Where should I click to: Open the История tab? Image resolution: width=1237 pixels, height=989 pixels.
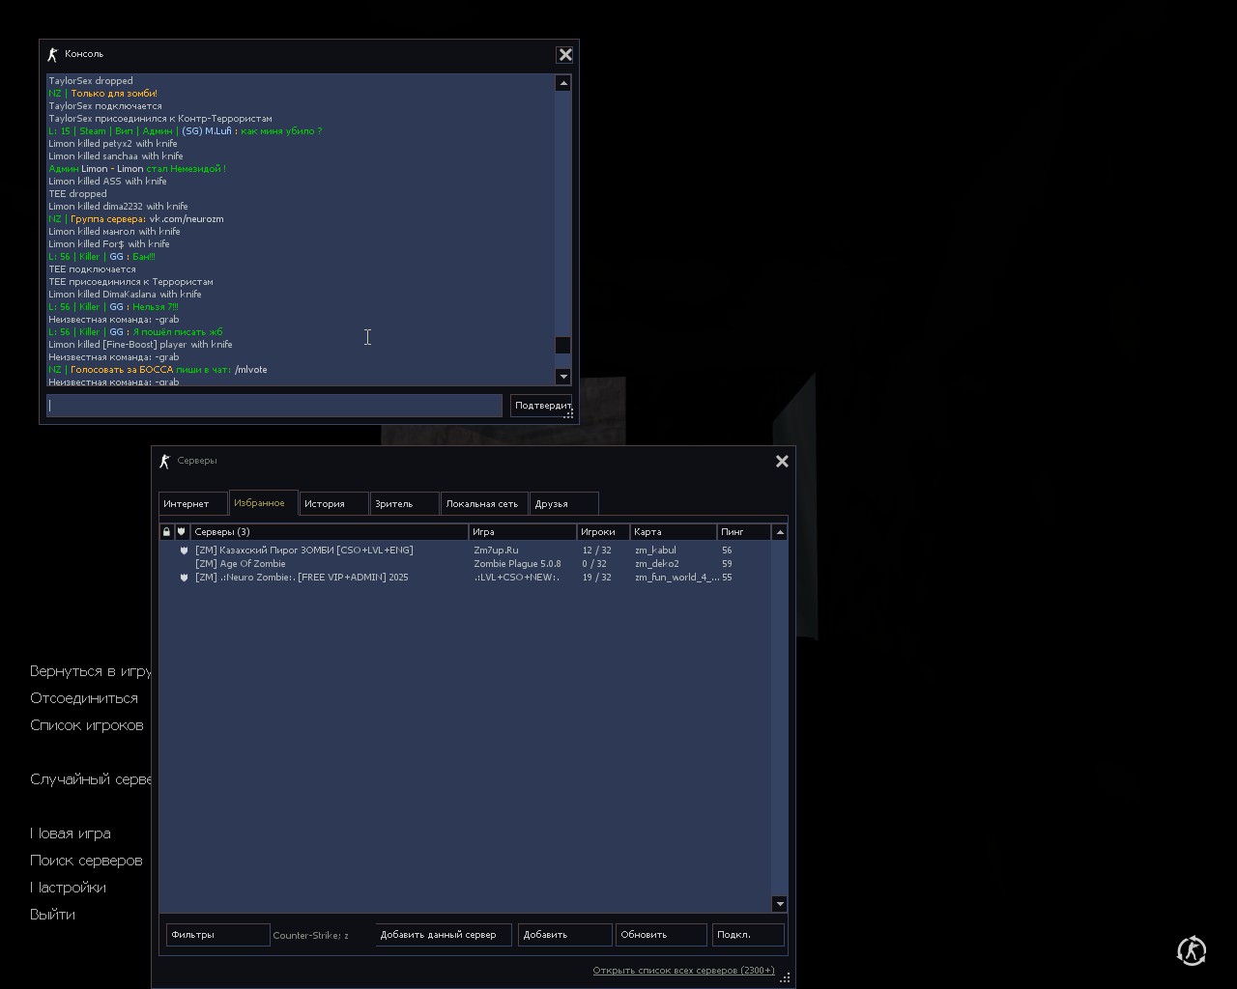[333, 504]
